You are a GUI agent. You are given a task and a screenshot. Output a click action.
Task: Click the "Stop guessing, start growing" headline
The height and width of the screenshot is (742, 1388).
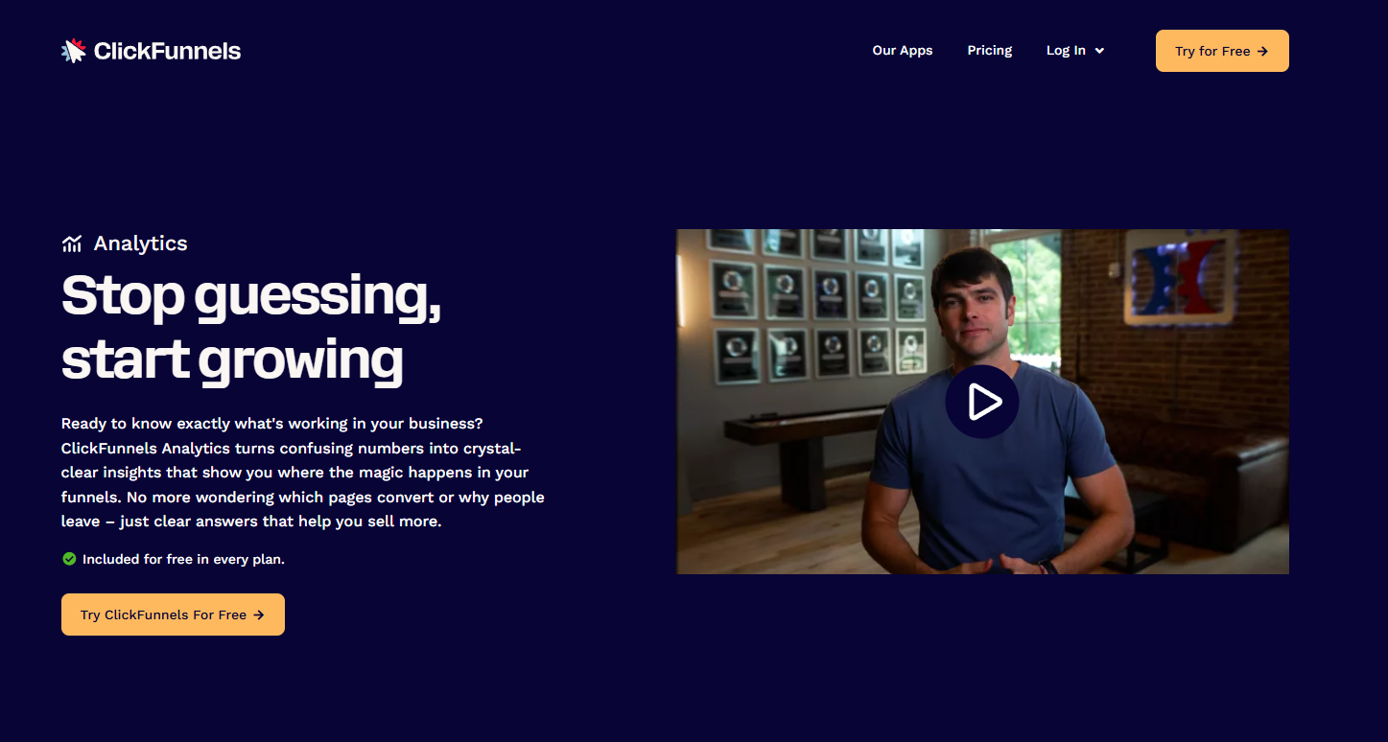251,327
